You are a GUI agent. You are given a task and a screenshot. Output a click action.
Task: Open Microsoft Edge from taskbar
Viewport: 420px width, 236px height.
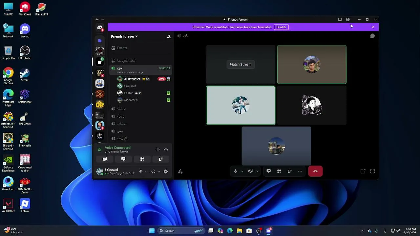(x=230, y=231)
